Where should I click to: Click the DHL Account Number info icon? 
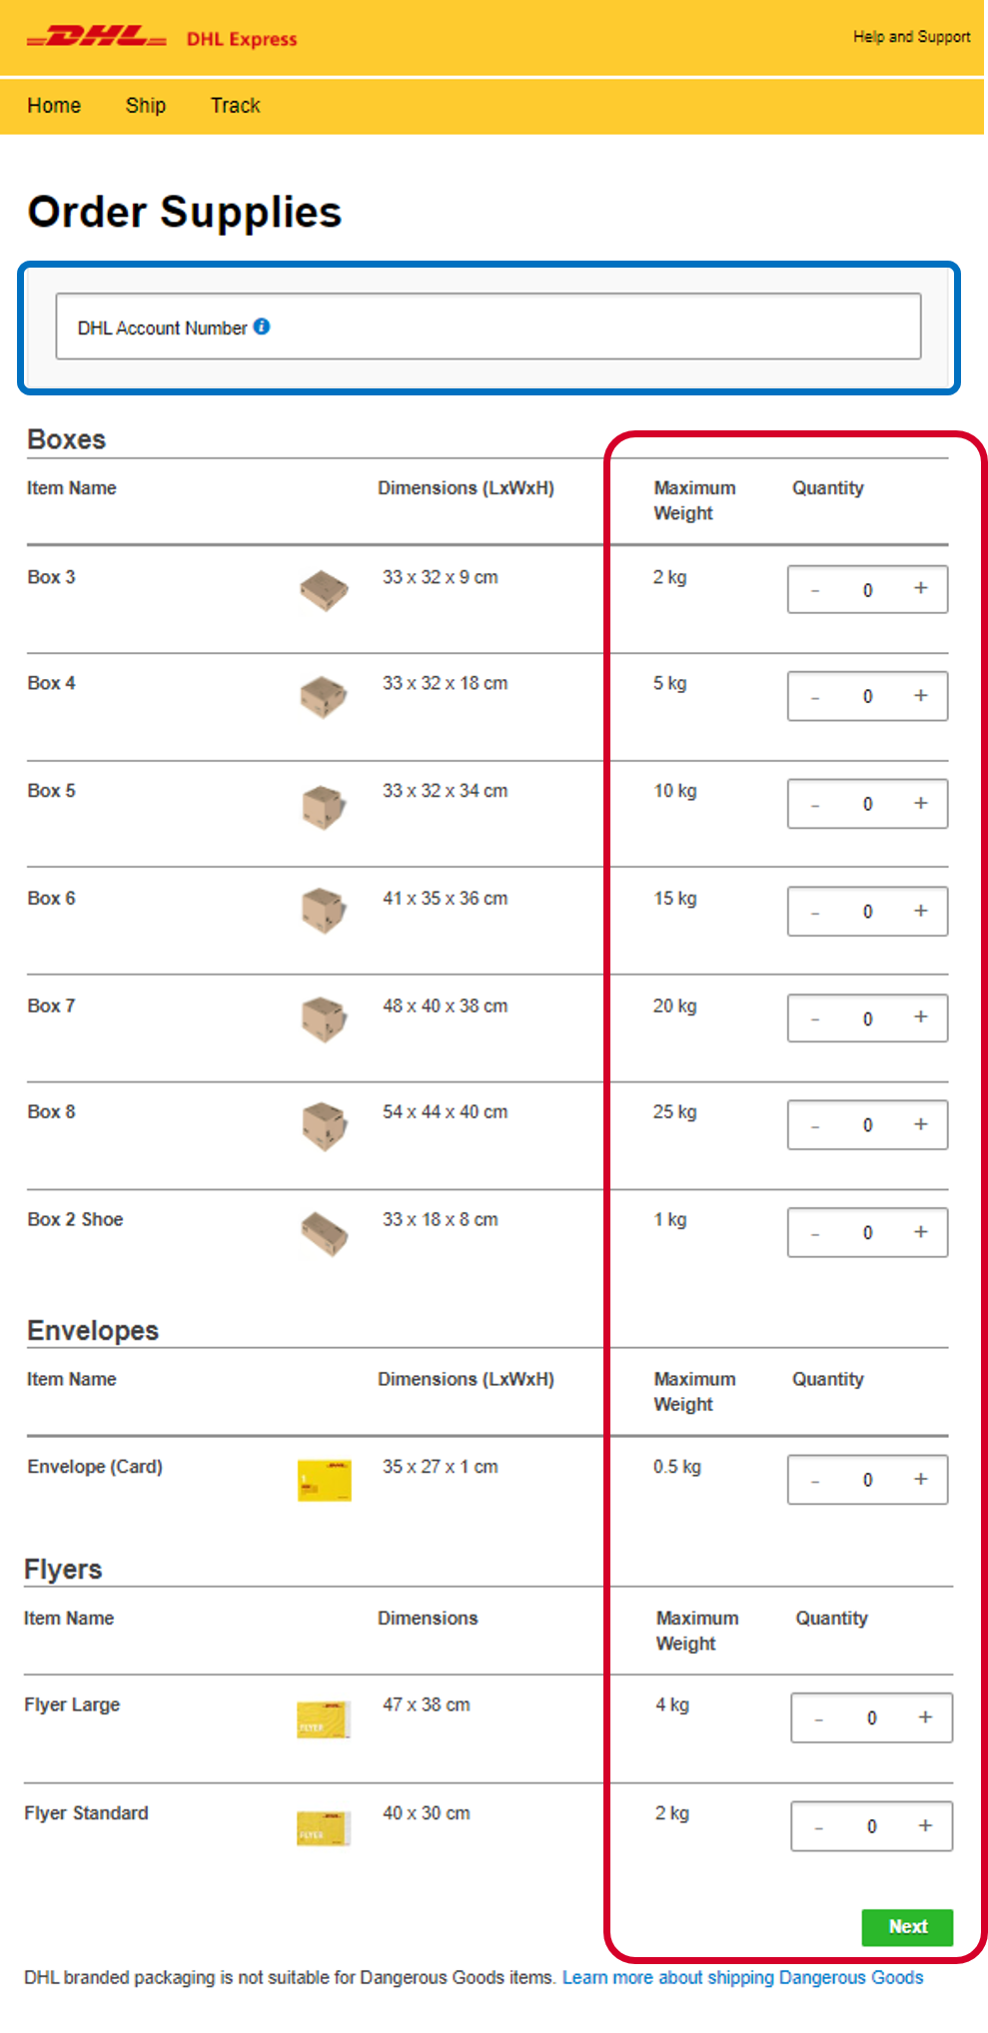click(262, 327)
